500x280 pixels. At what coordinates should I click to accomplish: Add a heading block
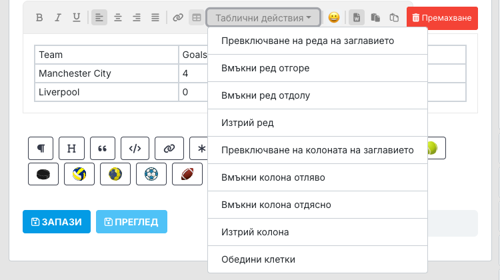coord(72,148)
